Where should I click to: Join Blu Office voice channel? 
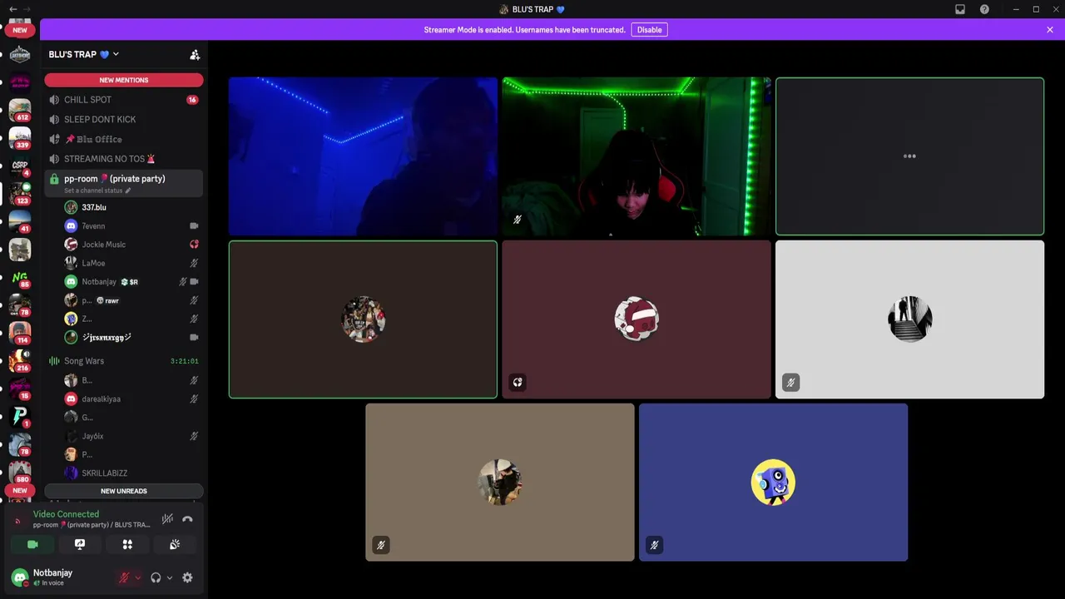[x=124, y=139]
